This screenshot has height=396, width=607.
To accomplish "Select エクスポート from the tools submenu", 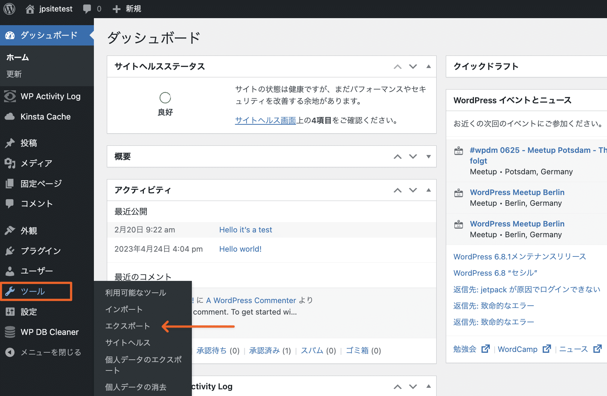I will (127, 326).
